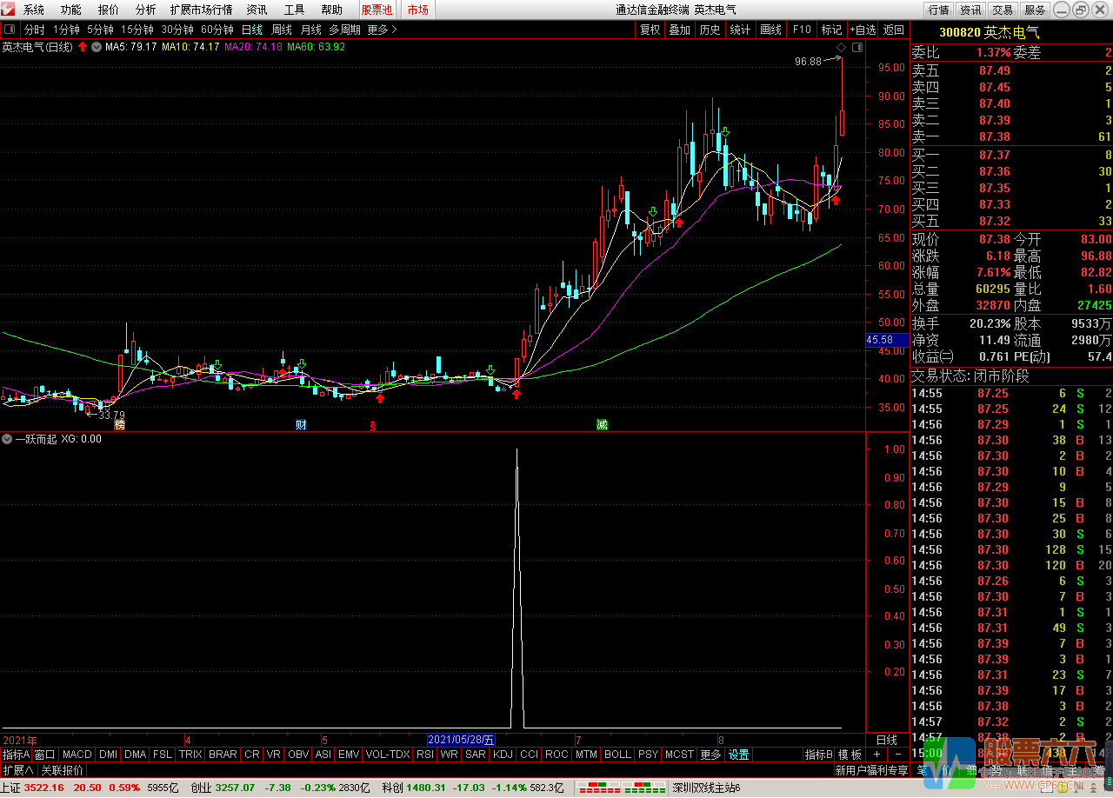The width and height of the screenshot is (1113, 798).
Task: Open the 分析 menu
Action: 146,10
